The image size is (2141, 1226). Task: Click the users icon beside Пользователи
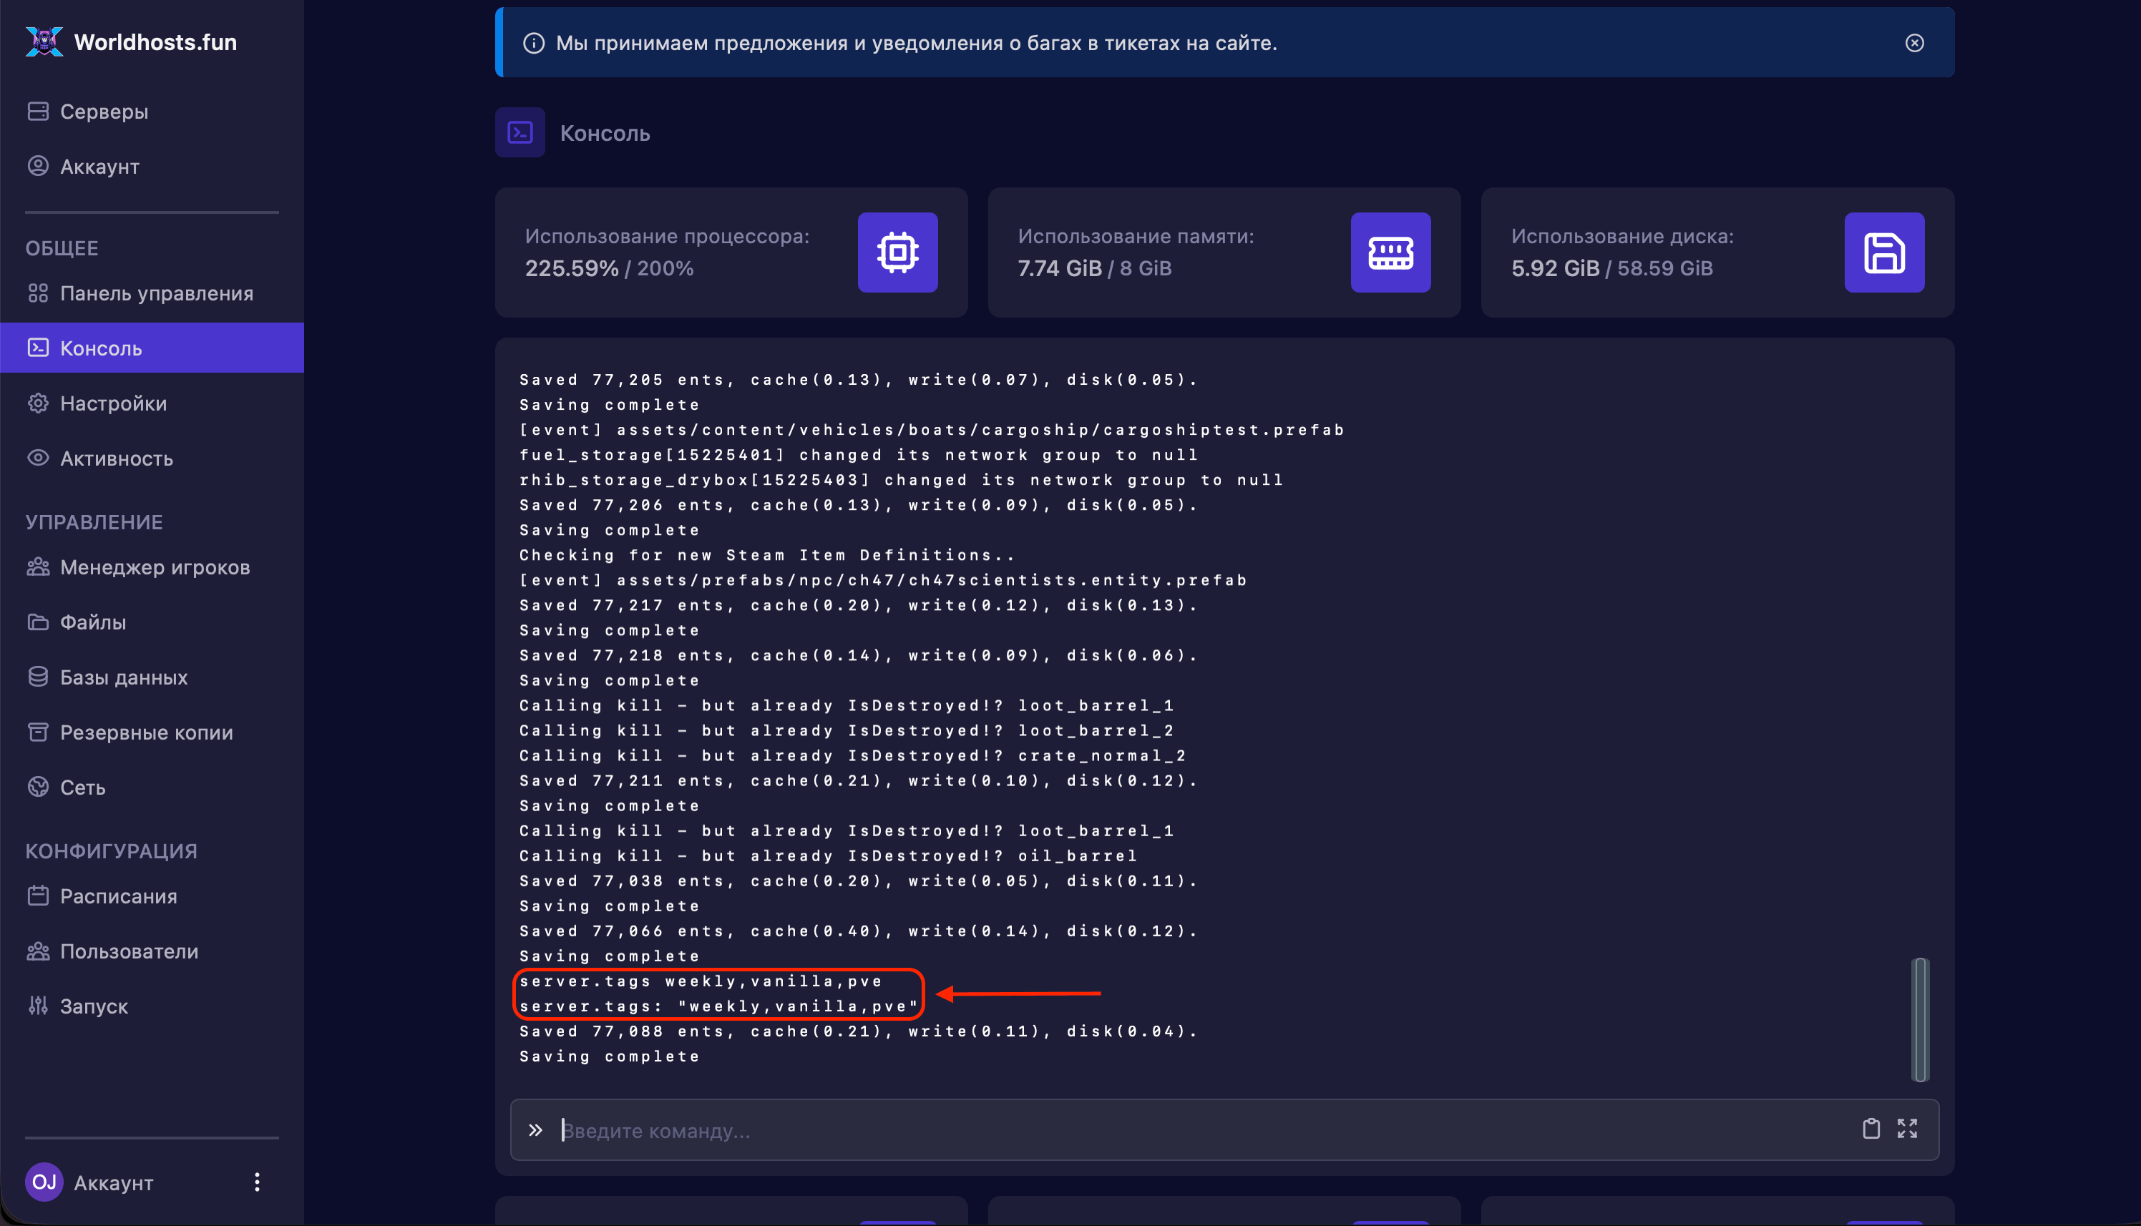38,950
